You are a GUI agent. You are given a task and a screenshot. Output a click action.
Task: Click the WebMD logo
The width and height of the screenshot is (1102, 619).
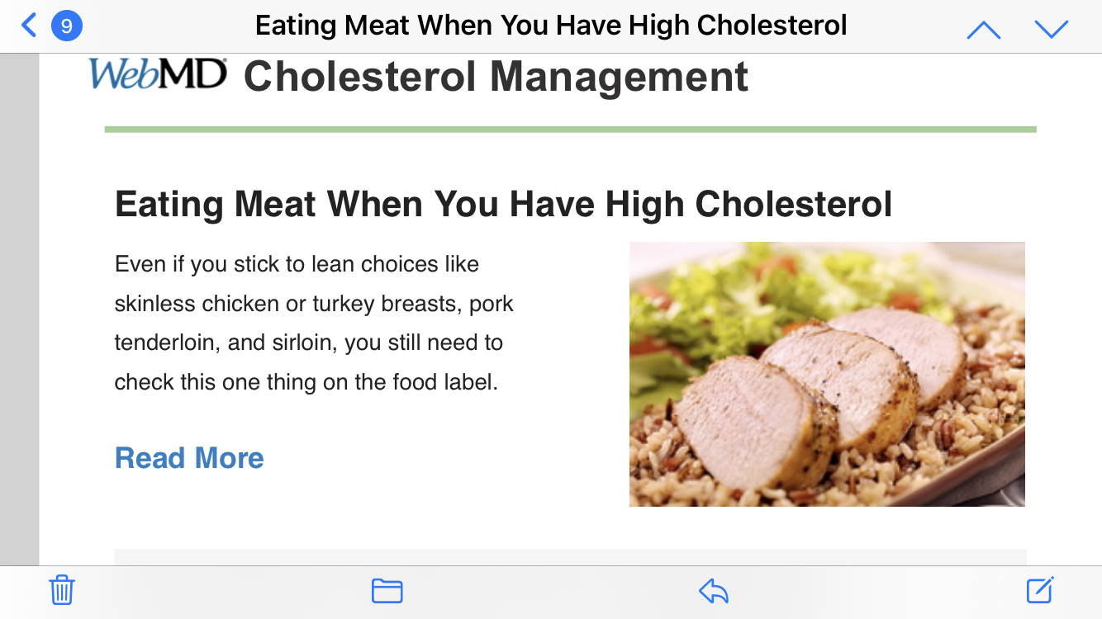coord(158,74)
